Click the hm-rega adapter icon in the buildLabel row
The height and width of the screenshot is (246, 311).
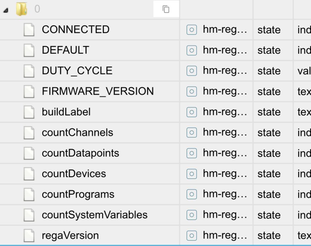[x=191, y=112]
